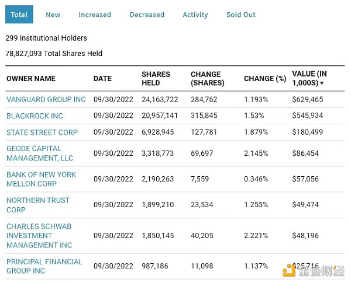Viewport: 351px width, 283px height.
Task: Select the Total tab
Action: click(x=19, y=15)
